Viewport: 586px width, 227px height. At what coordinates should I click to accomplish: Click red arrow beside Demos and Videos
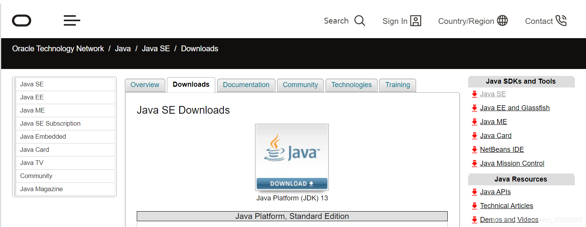tap(474, 220)
